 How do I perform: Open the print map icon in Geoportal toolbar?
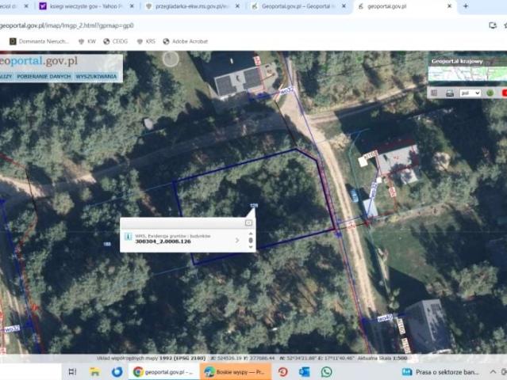click(449, 93)
